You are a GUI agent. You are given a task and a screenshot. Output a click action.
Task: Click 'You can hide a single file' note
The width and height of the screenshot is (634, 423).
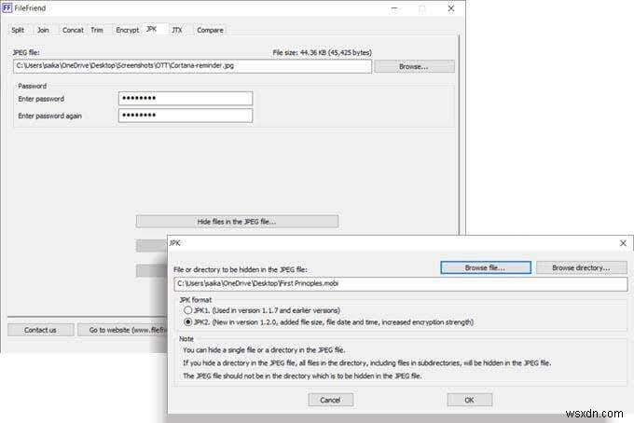point(264,350)
